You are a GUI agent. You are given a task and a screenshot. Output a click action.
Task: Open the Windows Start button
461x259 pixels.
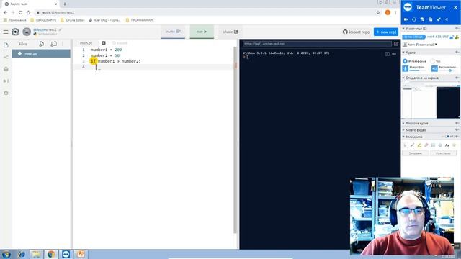6,254
